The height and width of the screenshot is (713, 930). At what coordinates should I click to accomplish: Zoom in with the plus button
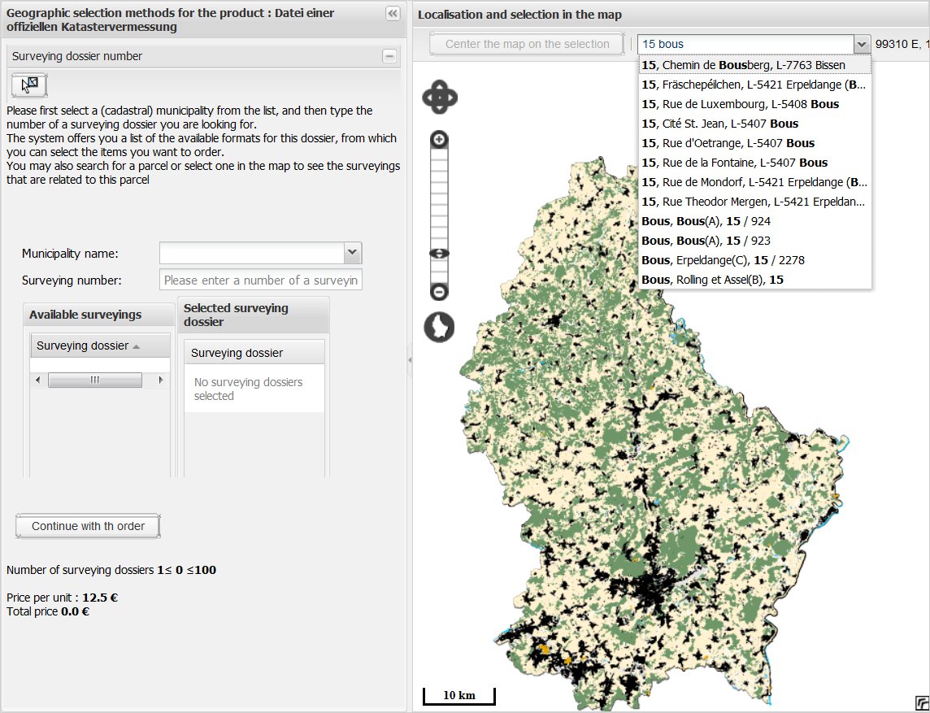click(440, 140)
